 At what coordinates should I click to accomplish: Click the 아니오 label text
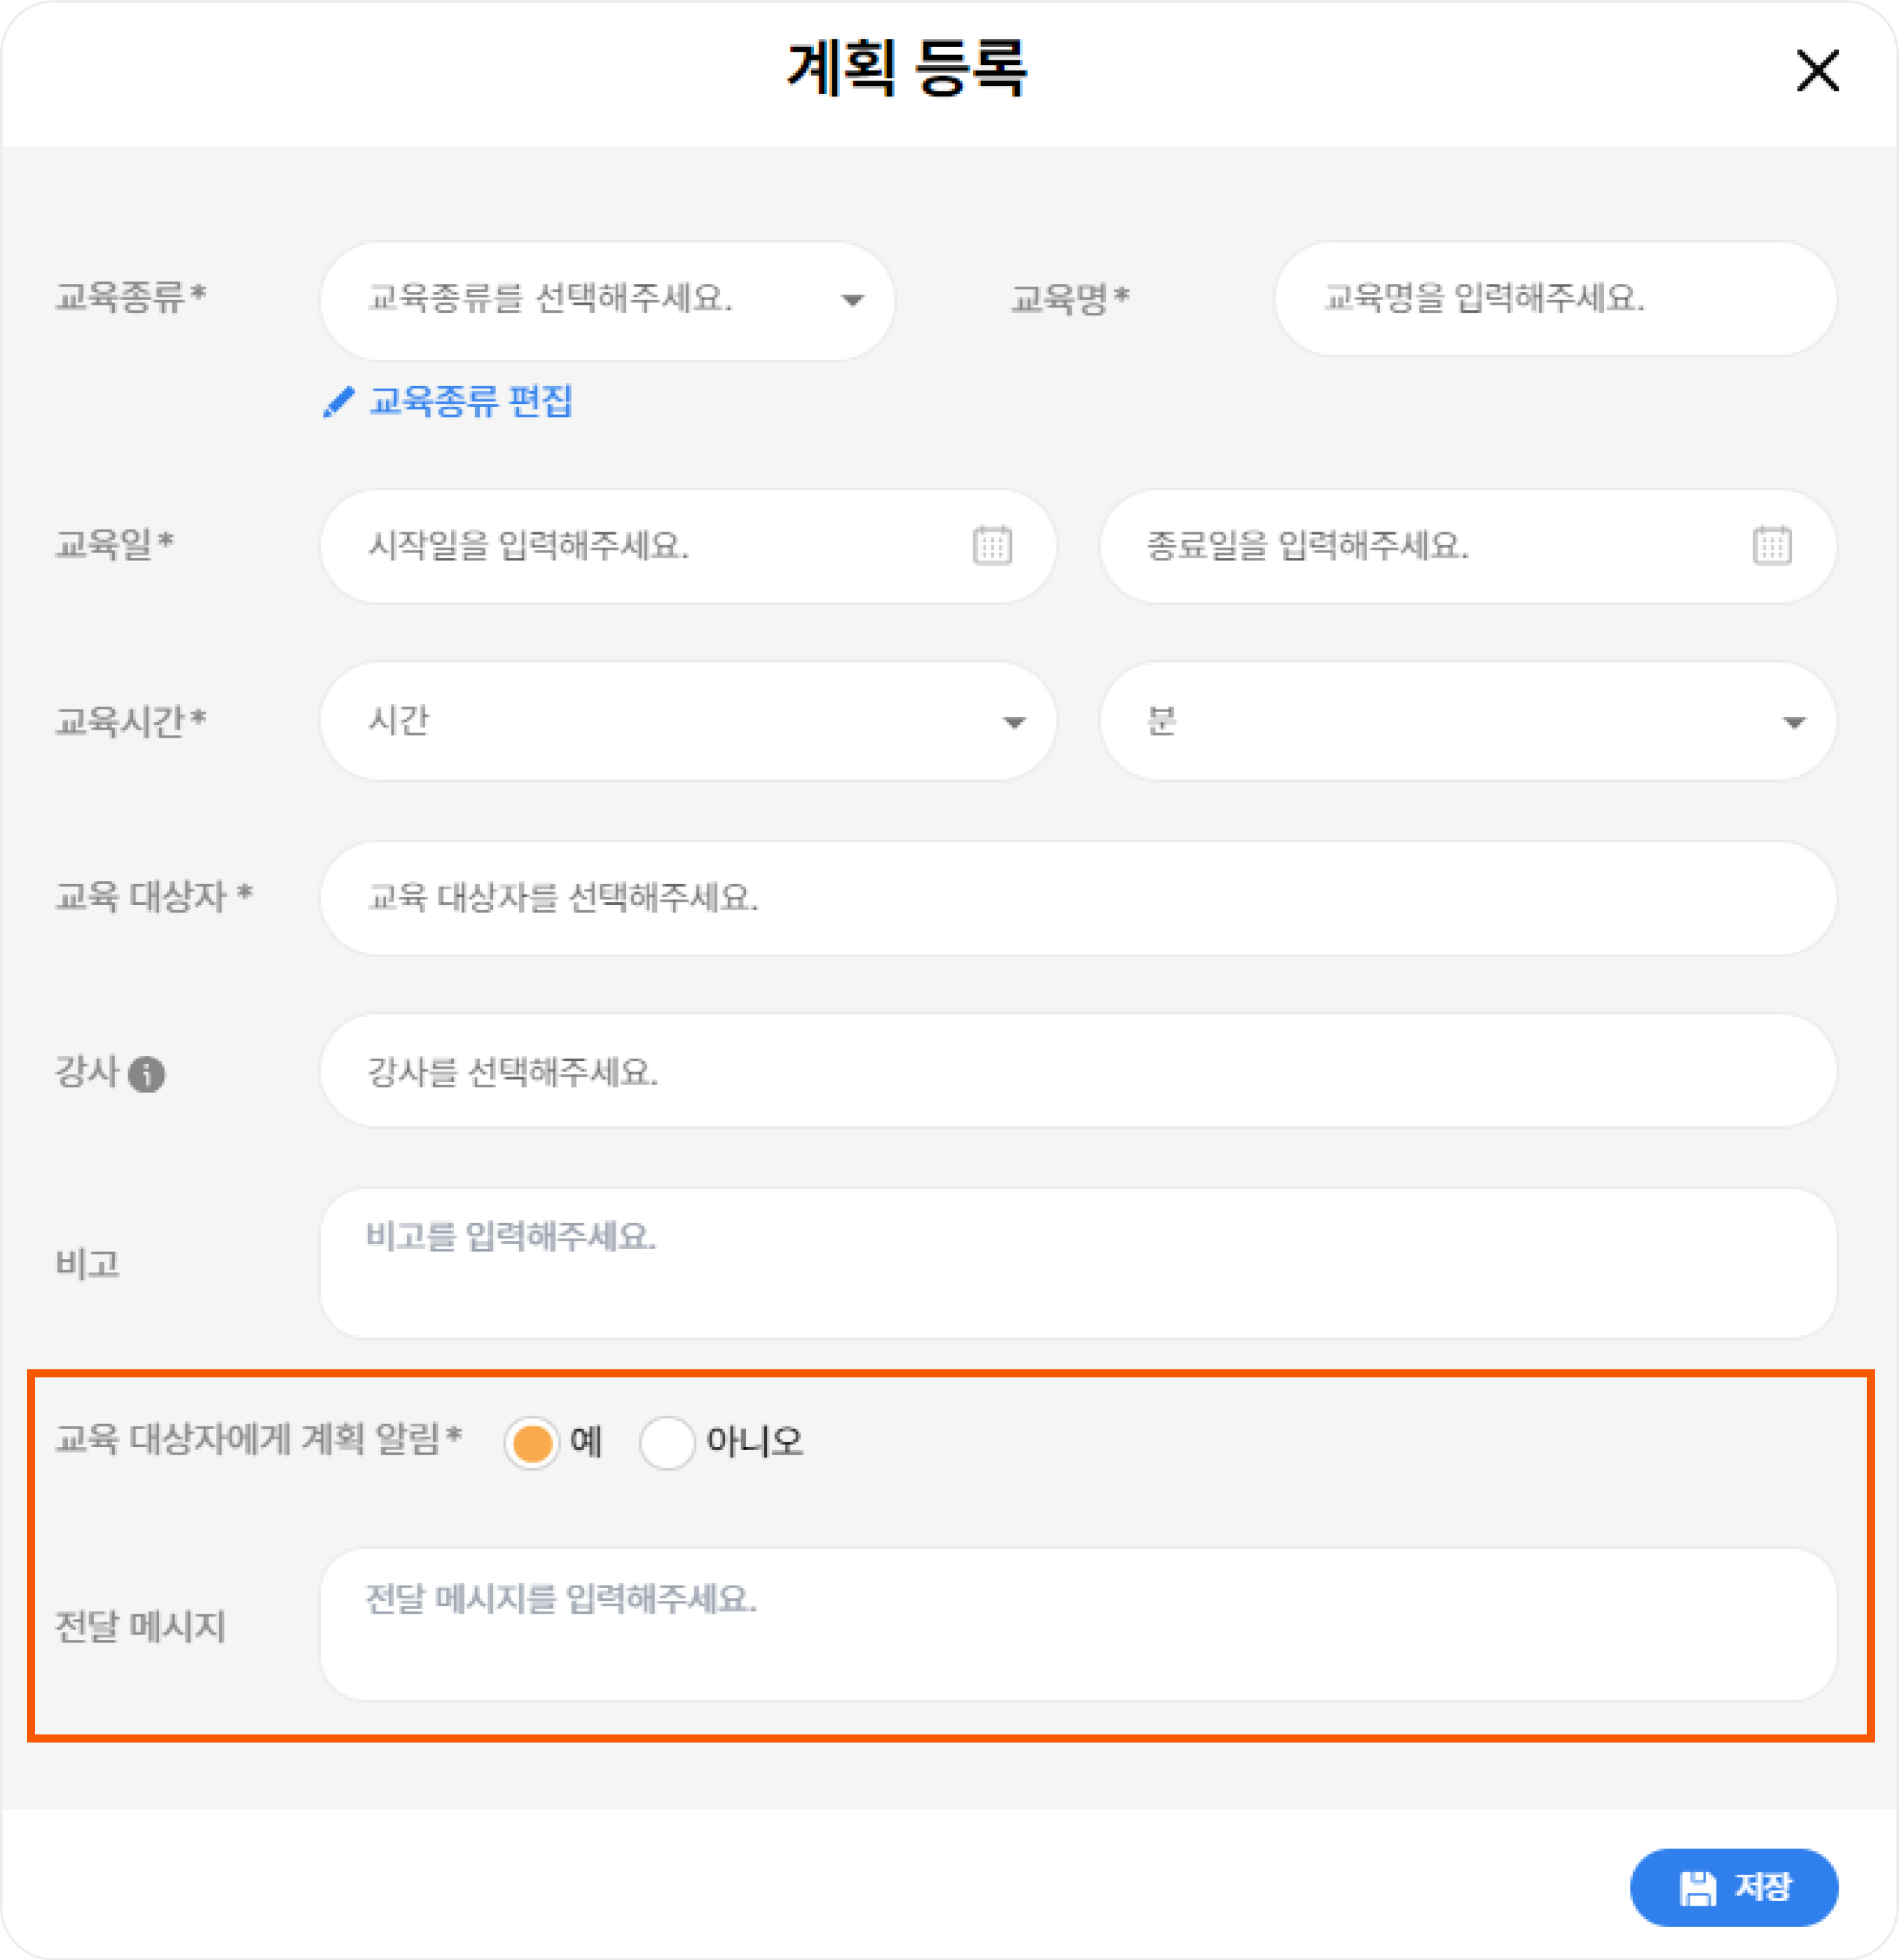[754, 1441]
